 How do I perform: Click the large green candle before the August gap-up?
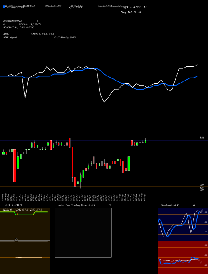129,164
